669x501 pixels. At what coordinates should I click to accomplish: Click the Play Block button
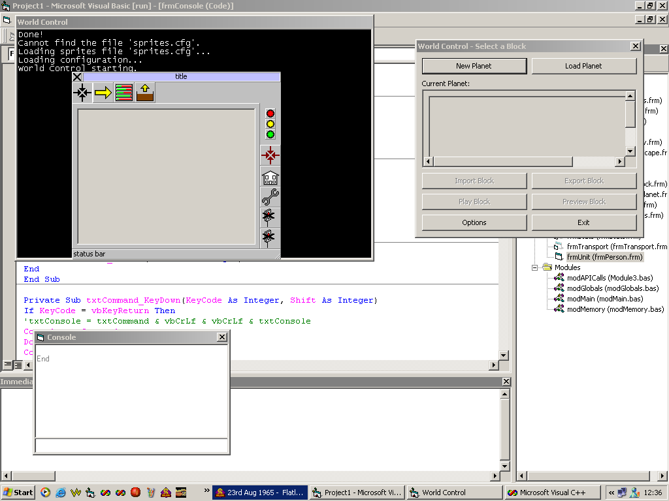(x=474, y=202)
